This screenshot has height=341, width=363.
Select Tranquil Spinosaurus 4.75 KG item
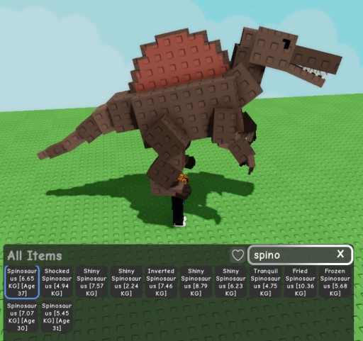[x=265, y=282]
